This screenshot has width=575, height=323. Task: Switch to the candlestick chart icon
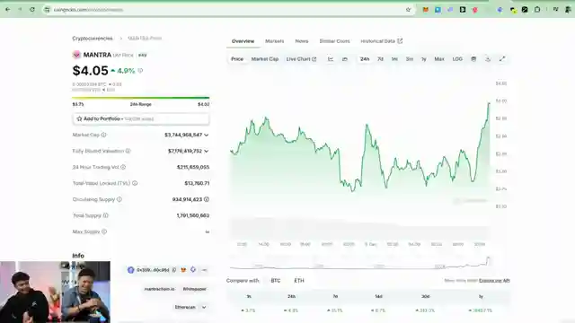pyautogui.click(x=345, y=59)
